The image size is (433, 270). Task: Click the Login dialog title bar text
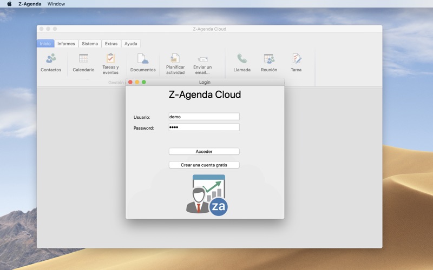click(205, 82)
